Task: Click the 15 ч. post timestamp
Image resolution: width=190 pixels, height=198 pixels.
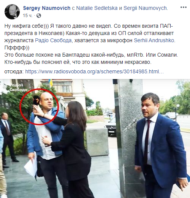Action: pos(27,16)
